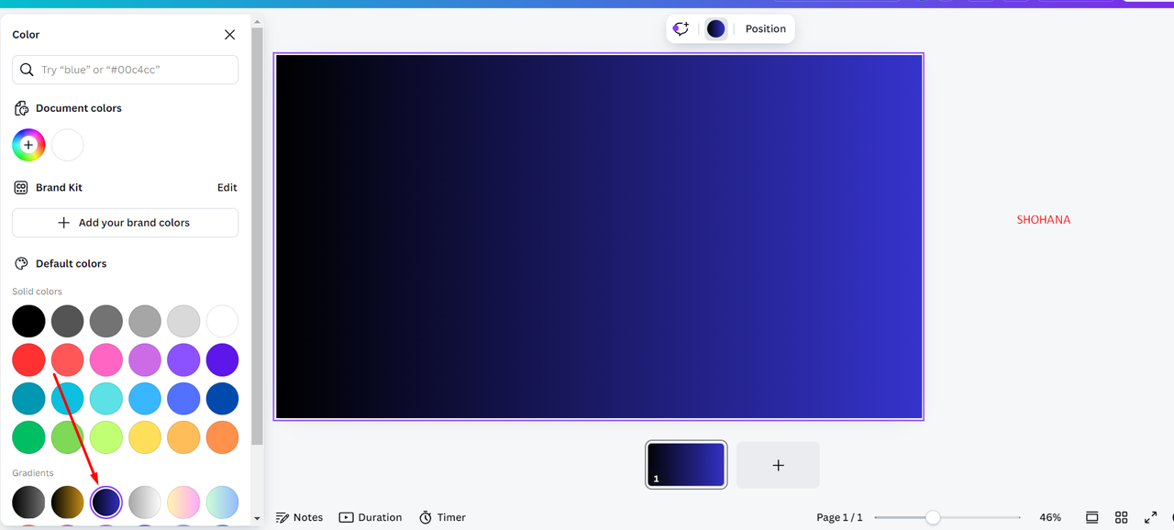Click the Solid colors label
1174x530 pixels.
point(37,292)
